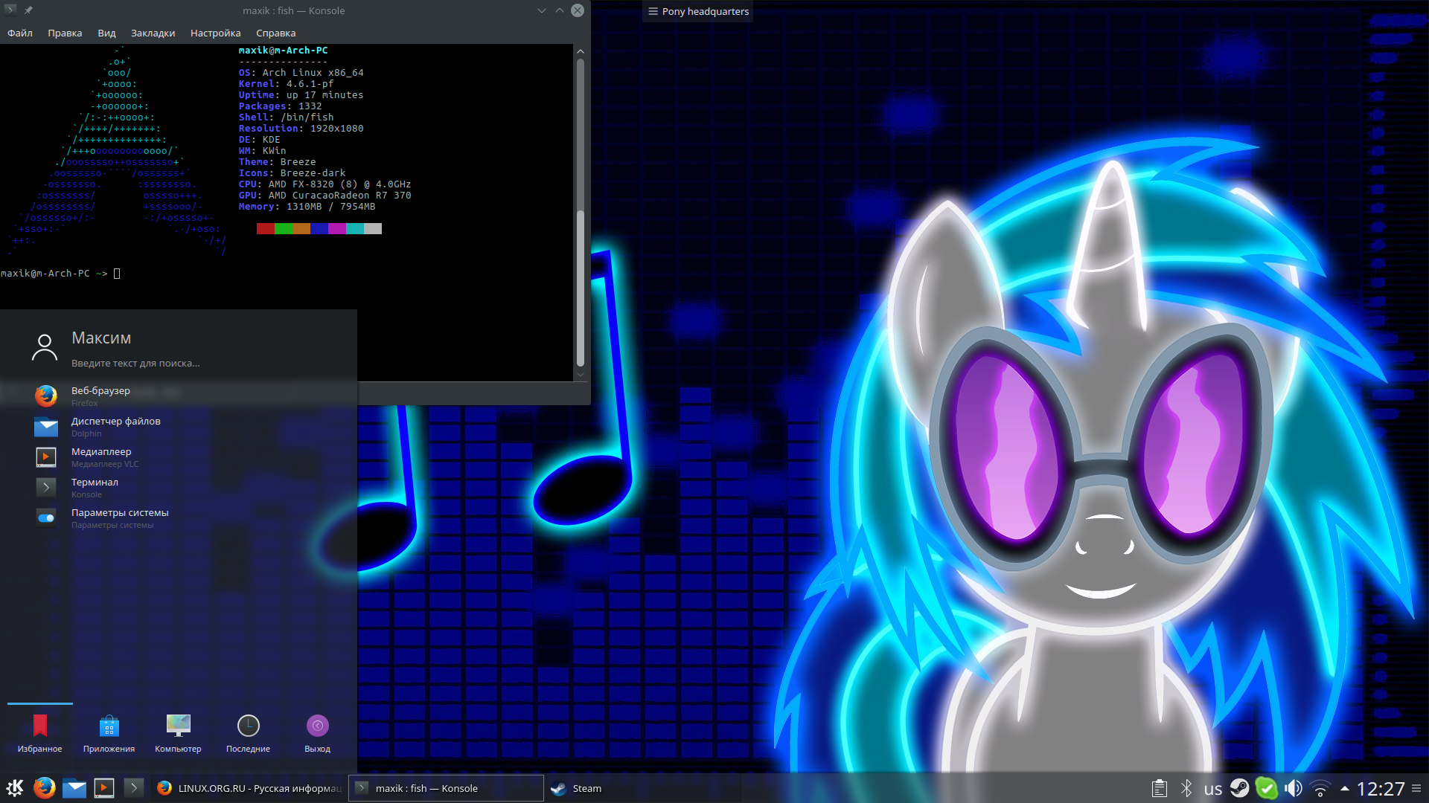Switch to the Приложения launcher tab
Image resolution: width=1429 pixels, height=803 pixels.
(109, 733)
